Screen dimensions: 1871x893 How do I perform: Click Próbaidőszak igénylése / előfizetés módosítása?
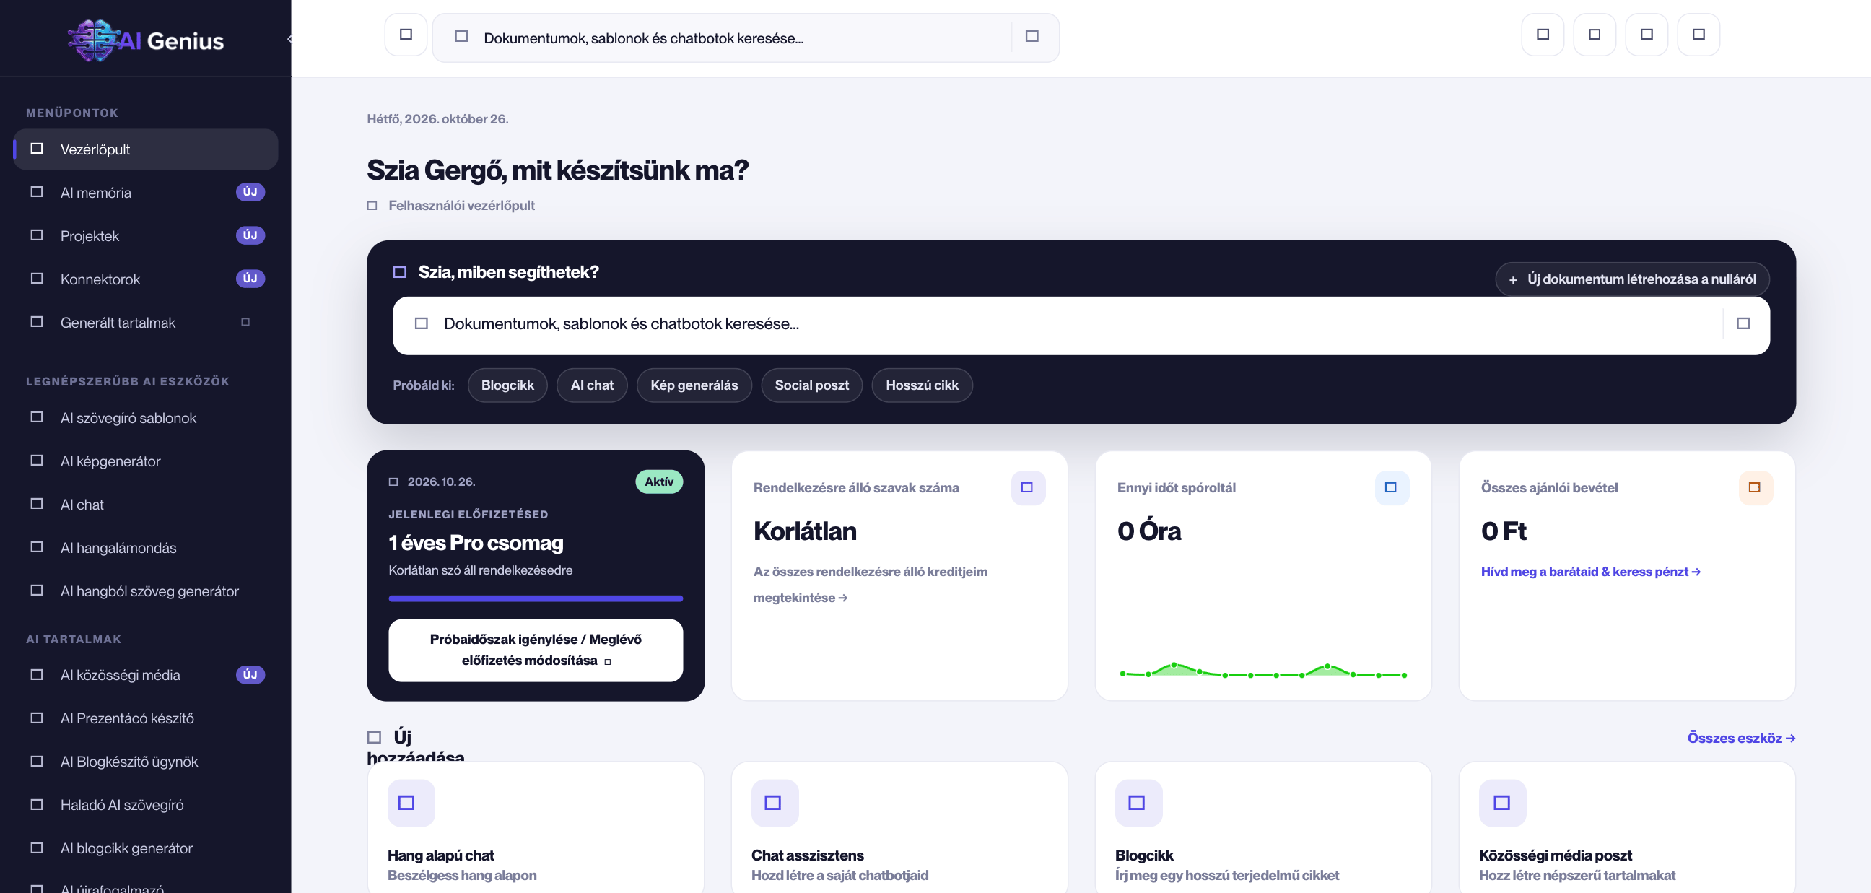(x=536, y=650)
